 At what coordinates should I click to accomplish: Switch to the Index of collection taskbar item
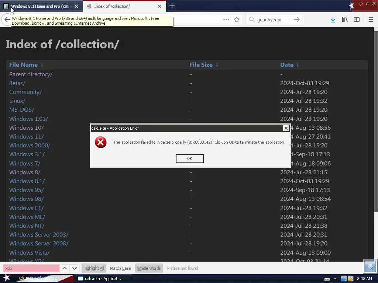(x=45, y=279)
